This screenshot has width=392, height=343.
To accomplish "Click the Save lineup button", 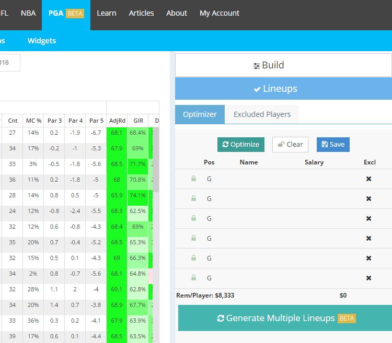I will (x=333, y=145).
